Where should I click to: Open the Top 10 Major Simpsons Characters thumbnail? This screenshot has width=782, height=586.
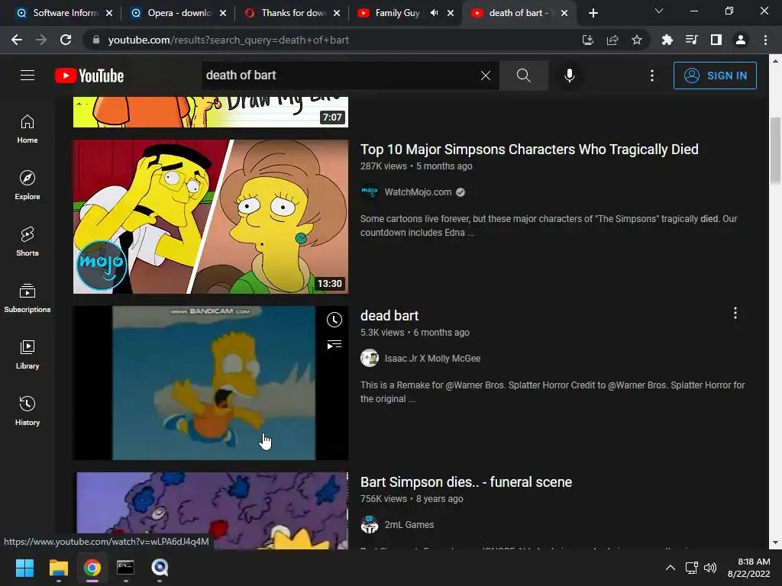[211, 216]
